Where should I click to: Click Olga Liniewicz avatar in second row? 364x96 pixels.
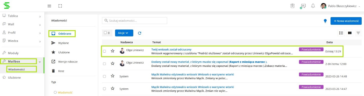[x=122, y=63]
